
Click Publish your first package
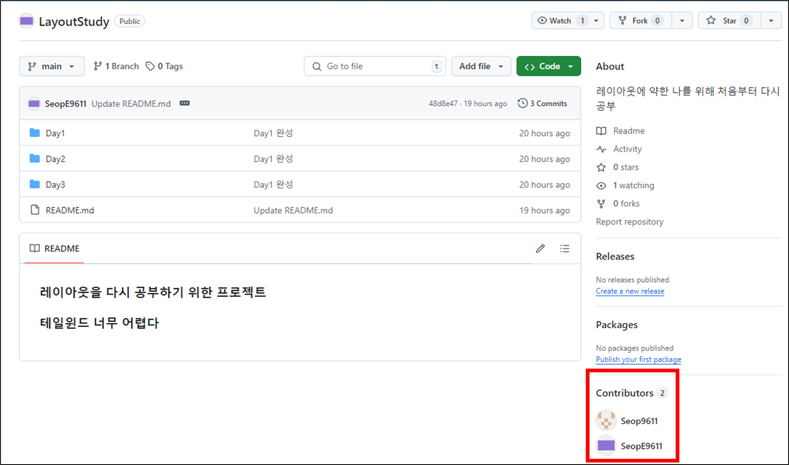pyautogui.click(x=639, y=360)
